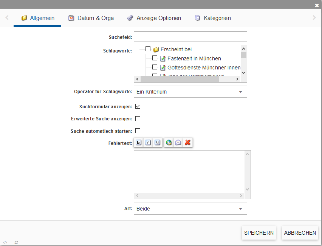Switch to the Datum & Orga tab

tap(91, 18)
